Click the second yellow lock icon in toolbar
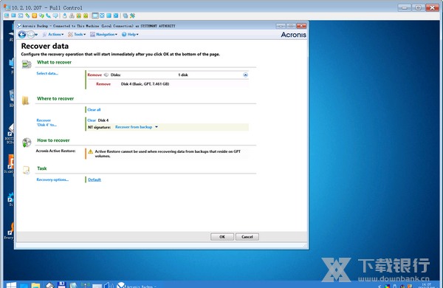The height and width of the screenshot is (288, 443). coord(86,16)
